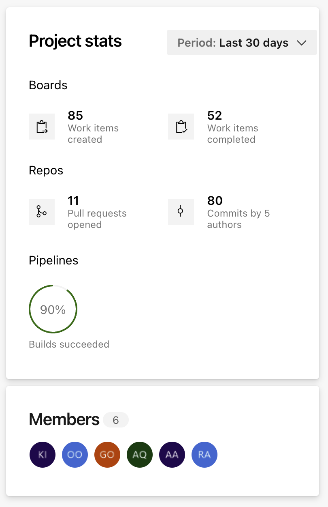Click the Members heading
This screenshot has height=507, width=328.
pyautogui.click(x=64, y=419)
